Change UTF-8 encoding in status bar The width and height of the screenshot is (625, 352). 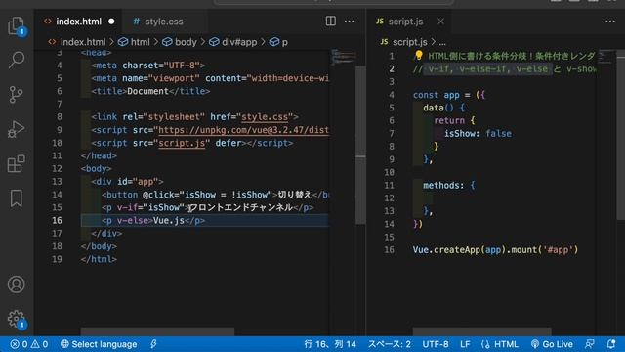[436, 344]
